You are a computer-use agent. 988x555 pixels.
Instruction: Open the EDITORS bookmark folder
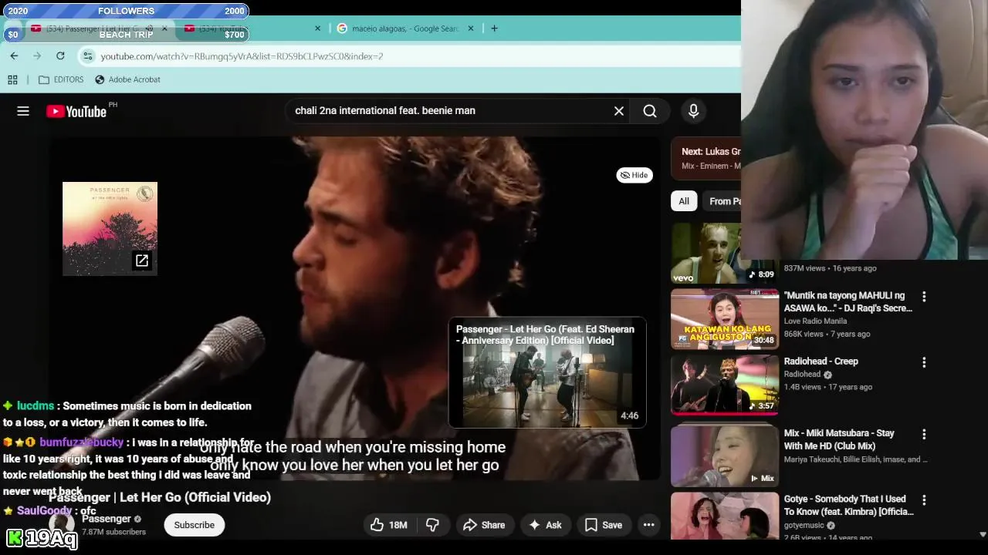[x=61, y=79]
